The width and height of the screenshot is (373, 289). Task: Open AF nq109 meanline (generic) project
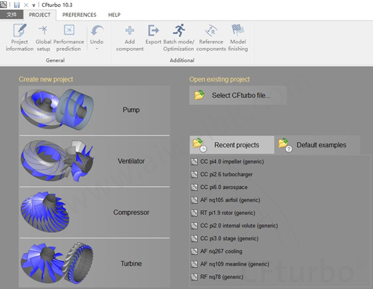234,264
